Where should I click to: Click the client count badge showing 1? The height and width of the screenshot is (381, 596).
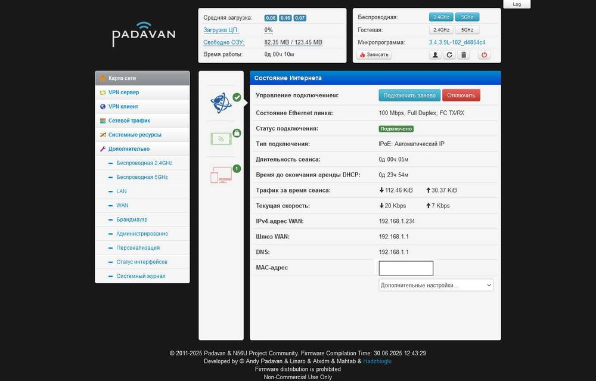[x=237, y=169]
